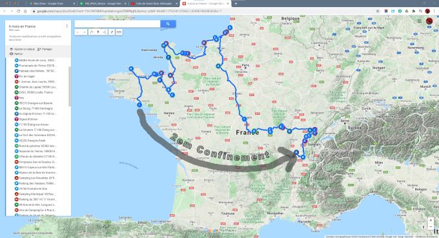Go to the browser home page
Screen dimensions: 439x238
pyautogui.click(x=25, y=11)
